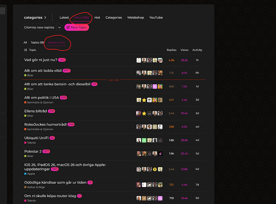The height and width of the screenshot is (204, 276).
Task: Click the Dismiss new replies button
Action: (x=39, y=27)
